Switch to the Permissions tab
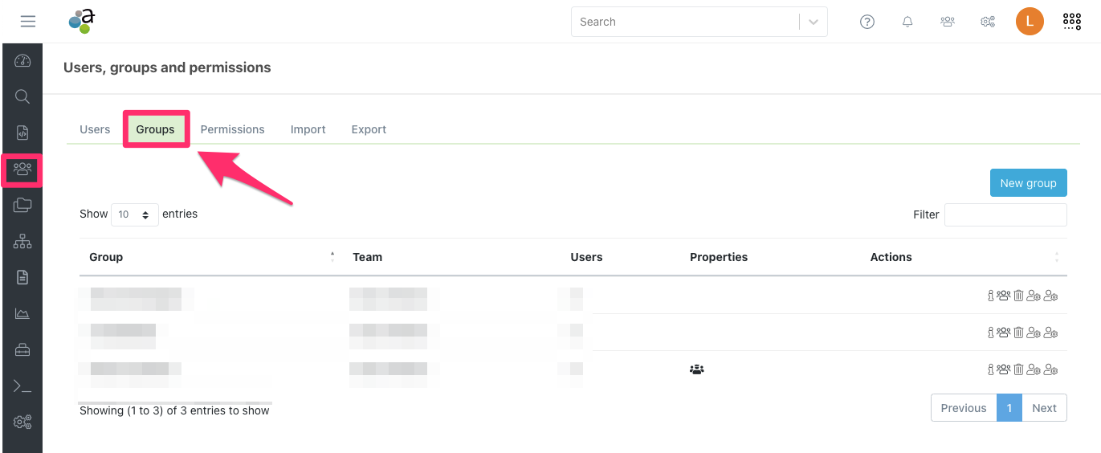 coord(232,129)
